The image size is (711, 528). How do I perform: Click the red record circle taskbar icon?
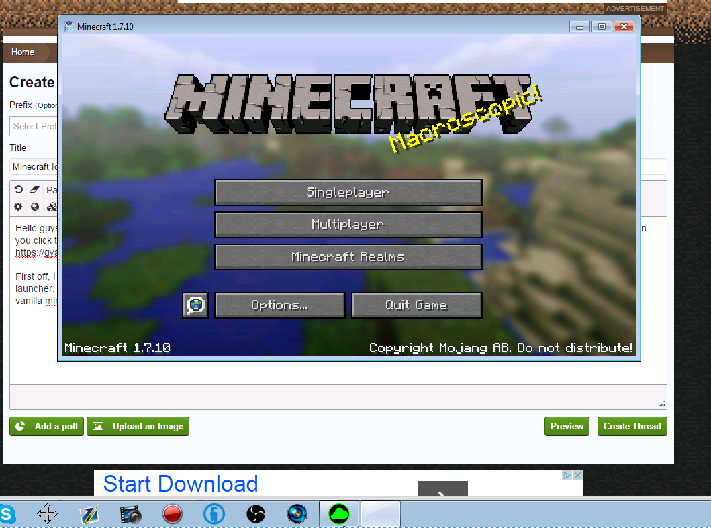point(173,515)
